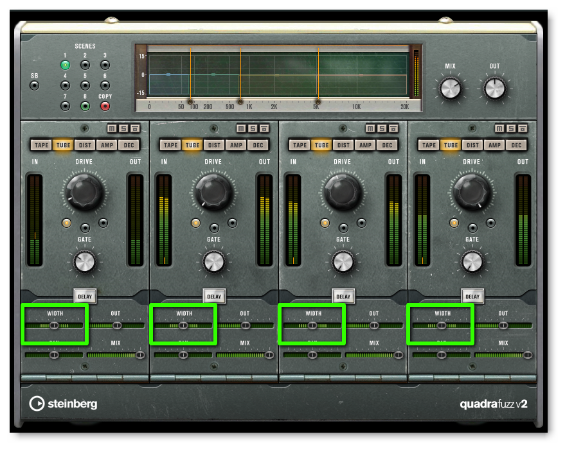Solo the low band with its S button
Viewport: 565px width, 450px height.
coord(123,128)
